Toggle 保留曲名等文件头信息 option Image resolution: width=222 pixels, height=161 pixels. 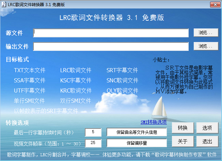[x=137, y=132]
